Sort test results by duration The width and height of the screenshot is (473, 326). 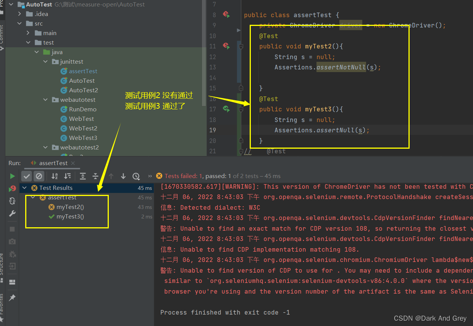(x=68, y=176)
